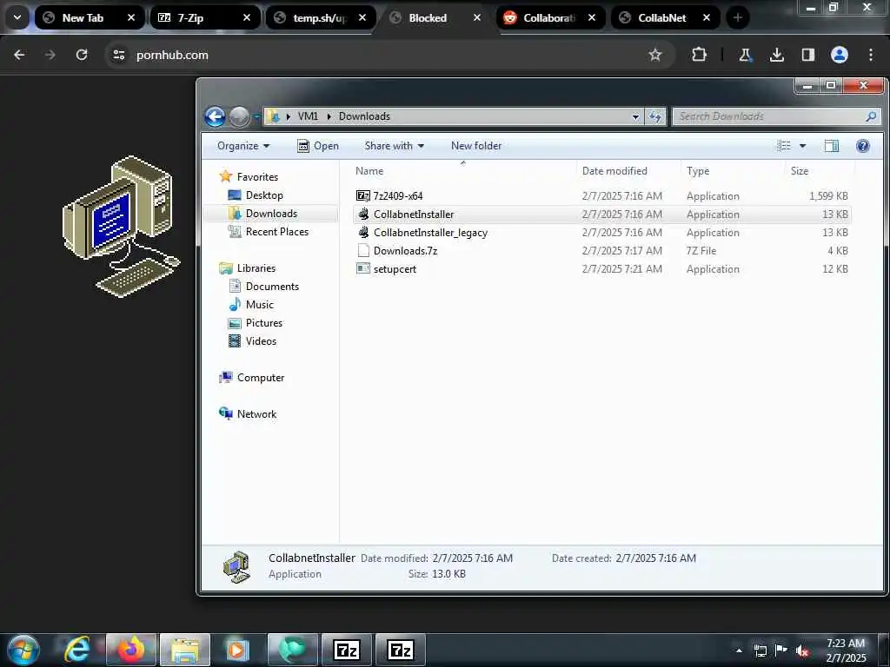Open Action Center flag tray icon
Image resolution: width=890 pixels, height=667 pixels.
(781, 650)
